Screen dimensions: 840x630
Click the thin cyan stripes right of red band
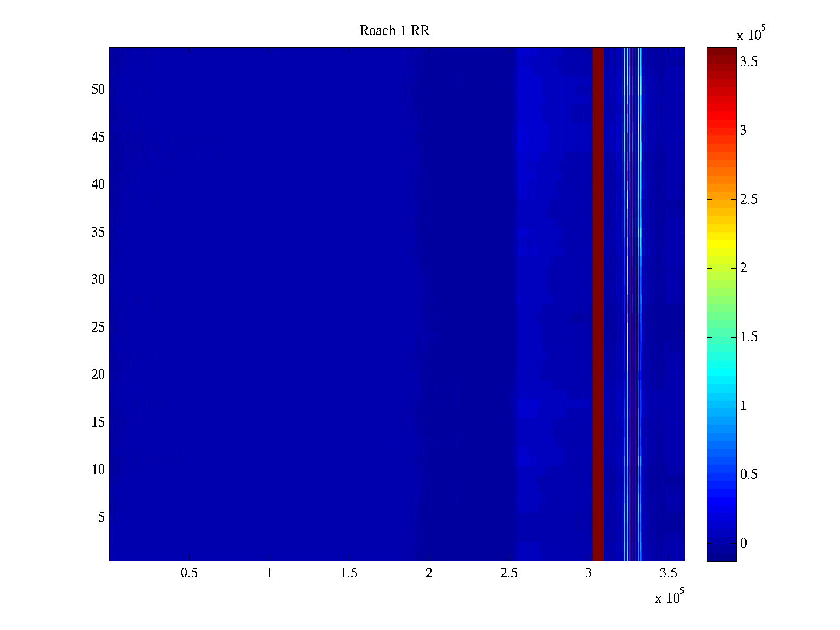[x=625, y=304]
